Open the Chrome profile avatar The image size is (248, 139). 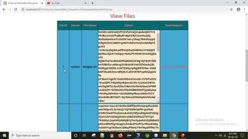pos(239,9)
